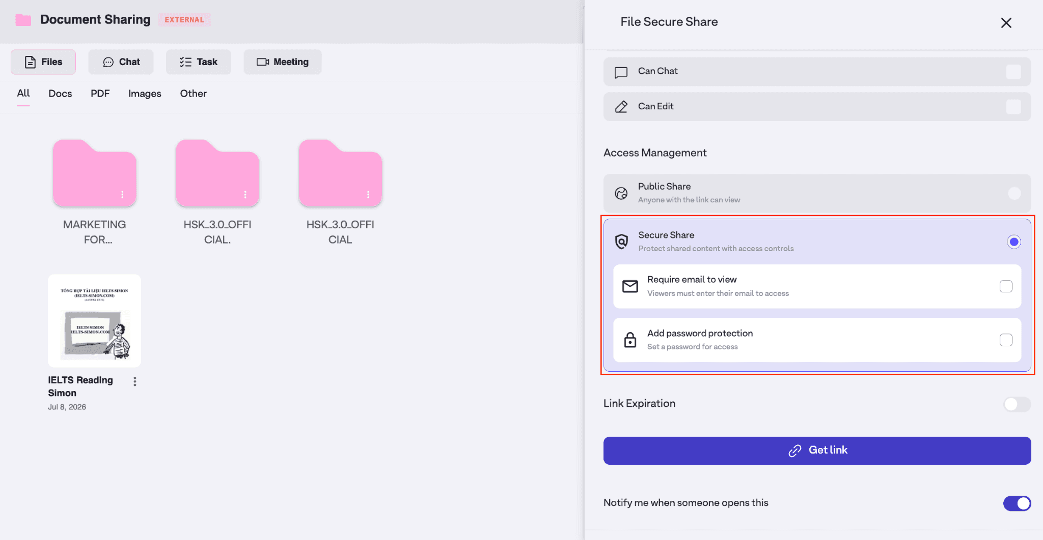1043x540 pixels.
Task: Check Require email to view
Action: click(x=1006, y=286)
